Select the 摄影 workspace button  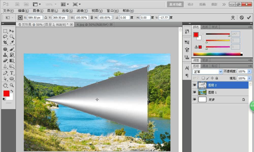[214, 4]
